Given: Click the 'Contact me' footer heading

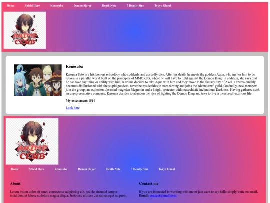Looking at the screenshot, I should pos(149,183).
